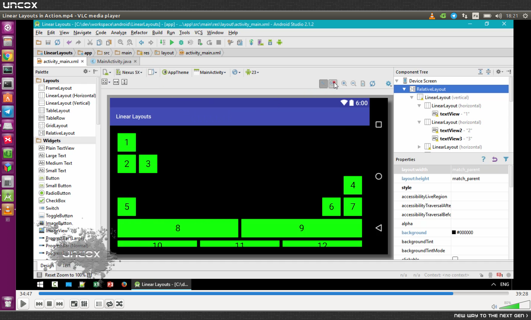Click the Synchronize icon in the main toolbar

(x=57, y=42)
